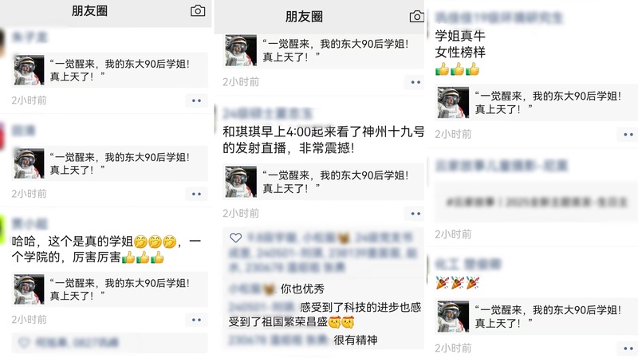Open two-dot menu under 神州十九号 post
This screenshot has height=358, width=638.
click(x=415, y=214)
